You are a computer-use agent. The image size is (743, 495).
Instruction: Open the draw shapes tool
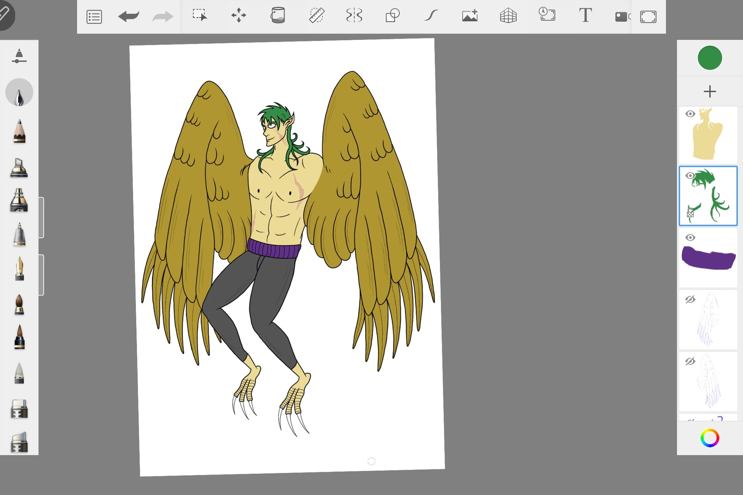tap(392, 15)
